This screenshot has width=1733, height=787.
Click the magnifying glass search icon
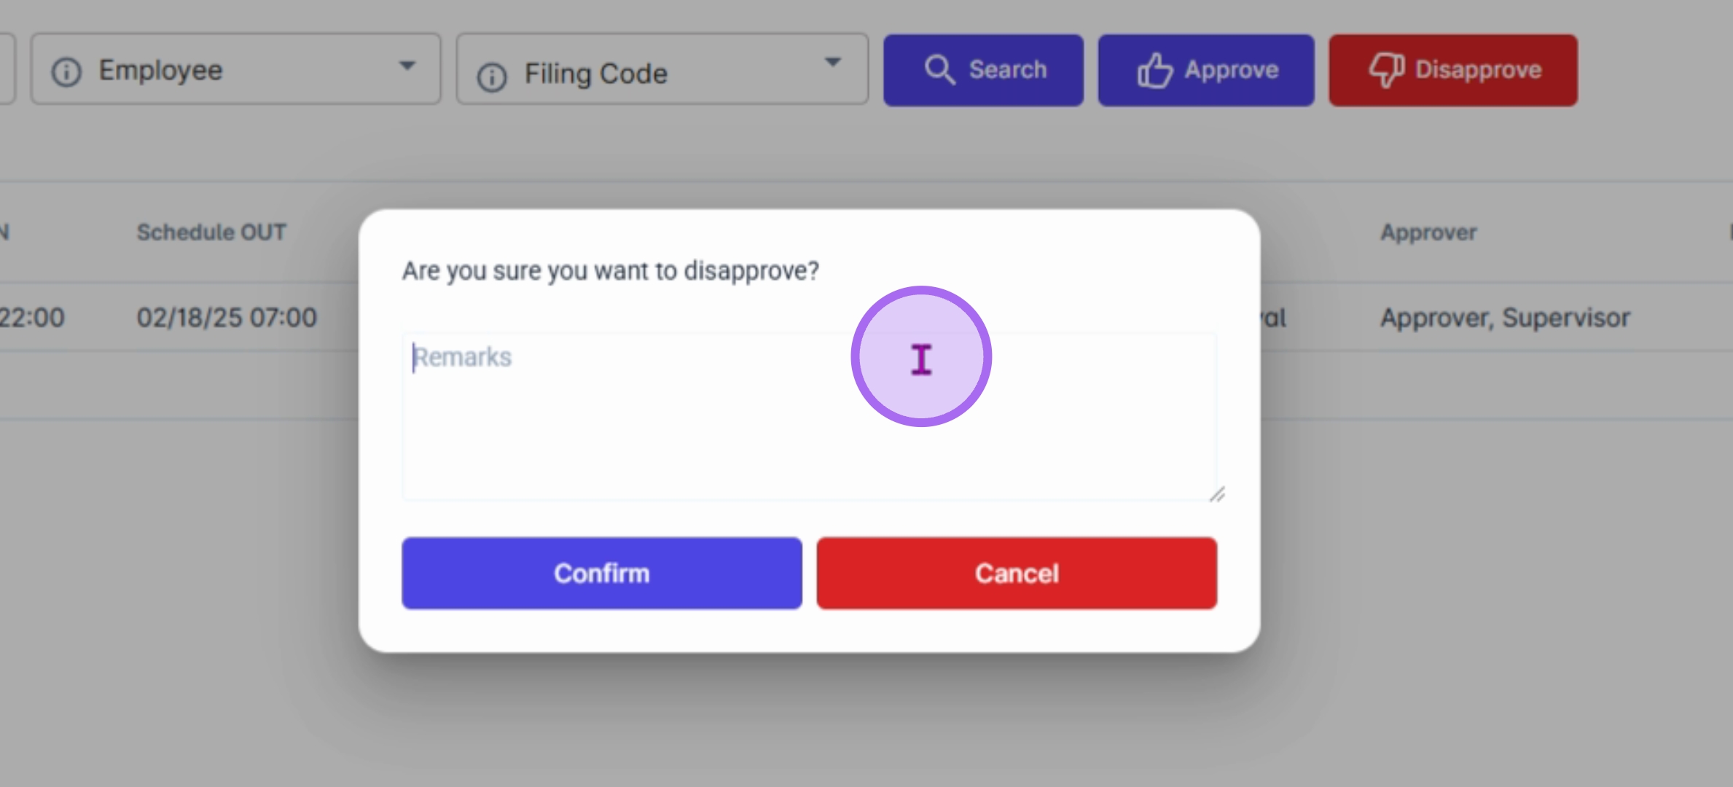pos(939,71)
